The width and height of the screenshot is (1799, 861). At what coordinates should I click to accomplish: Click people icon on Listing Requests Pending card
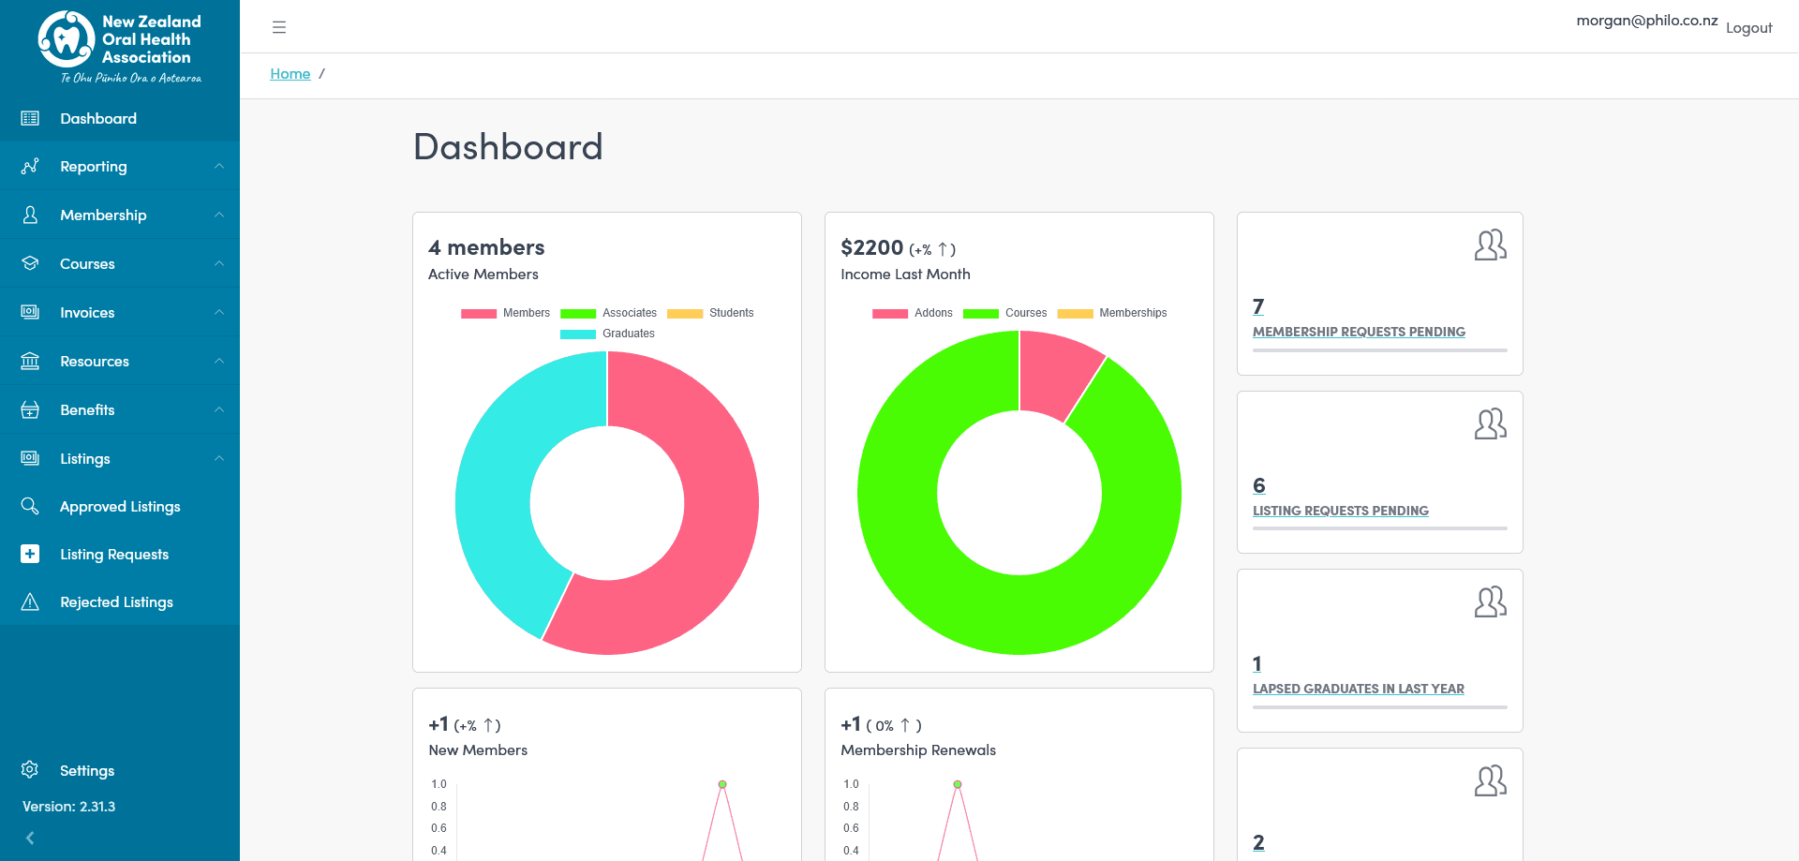(x=1490, y=424)
